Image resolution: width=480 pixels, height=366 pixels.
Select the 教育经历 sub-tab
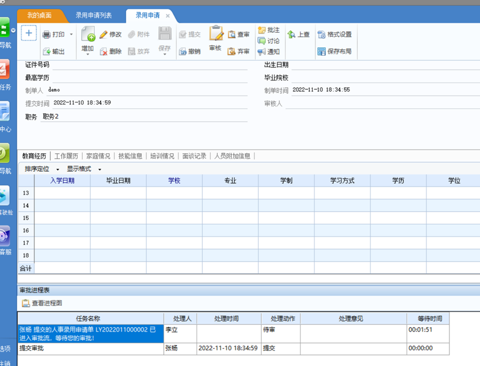(34, 156)
